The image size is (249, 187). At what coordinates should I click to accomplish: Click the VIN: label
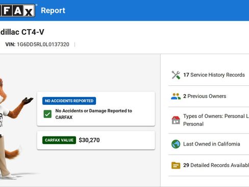pyautogui.click(x=10, y=44)
